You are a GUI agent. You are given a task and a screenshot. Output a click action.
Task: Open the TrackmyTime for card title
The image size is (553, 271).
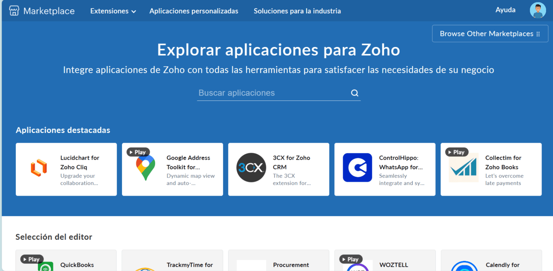(190, 265)
